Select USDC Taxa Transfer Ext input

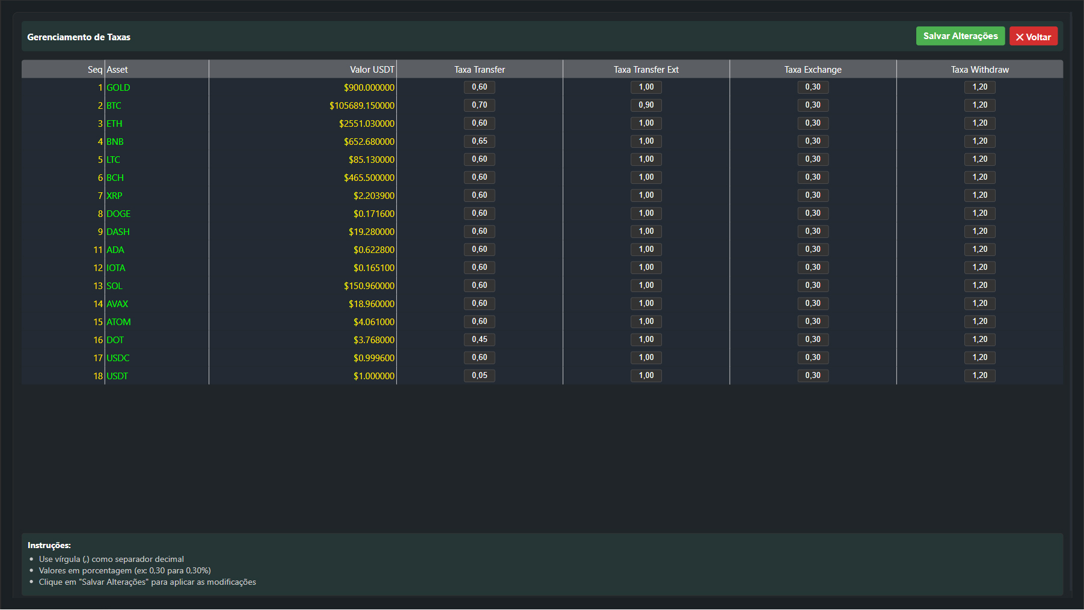tap(646, 358)
